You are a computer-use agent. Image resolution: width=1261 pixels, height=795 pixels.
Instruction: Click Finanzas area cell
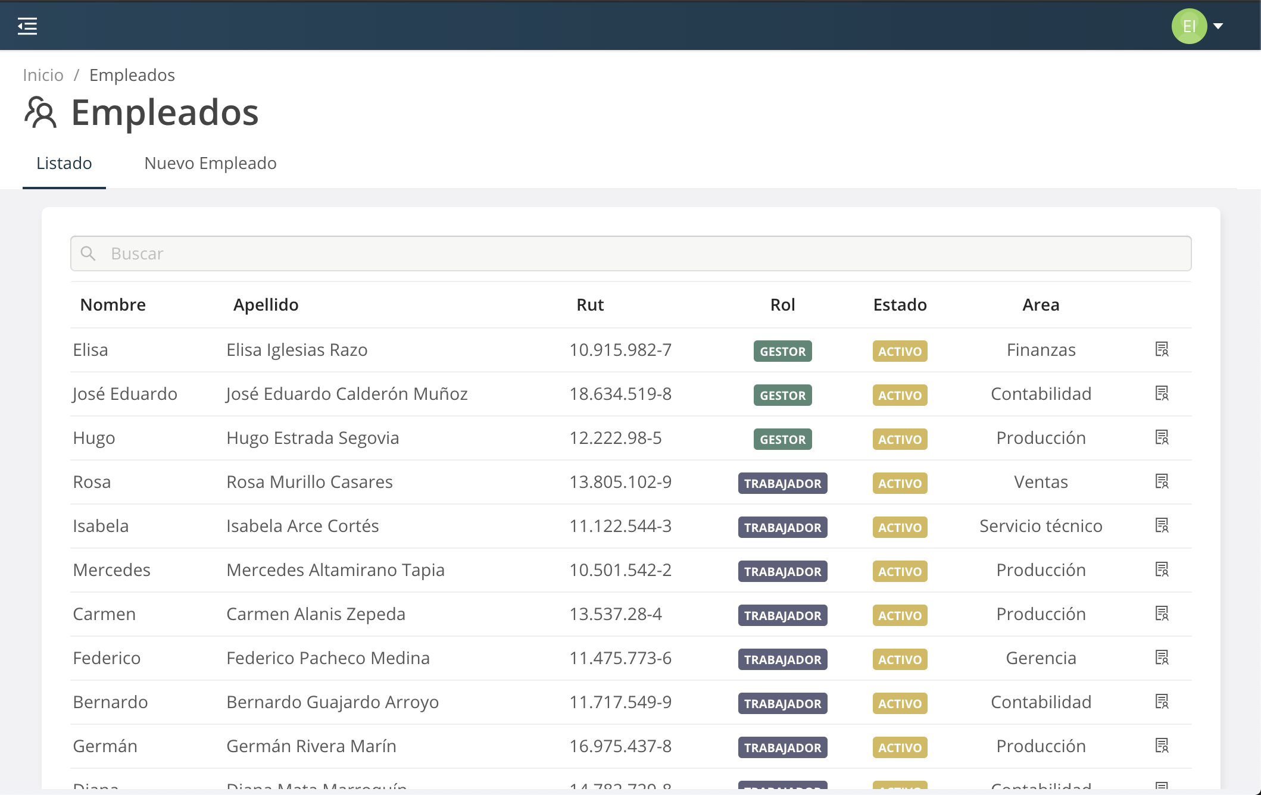pyautogui.click(x=1041, y=350)
